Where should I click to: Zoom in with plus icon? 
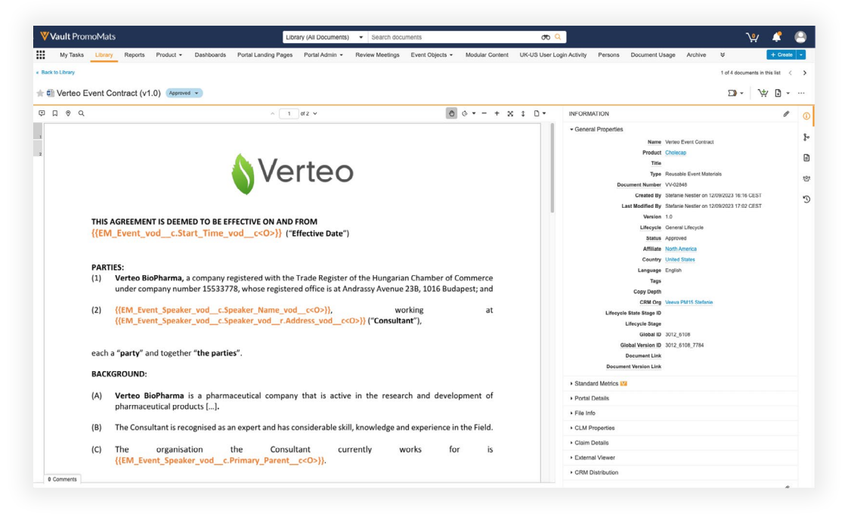click(497, 113)
